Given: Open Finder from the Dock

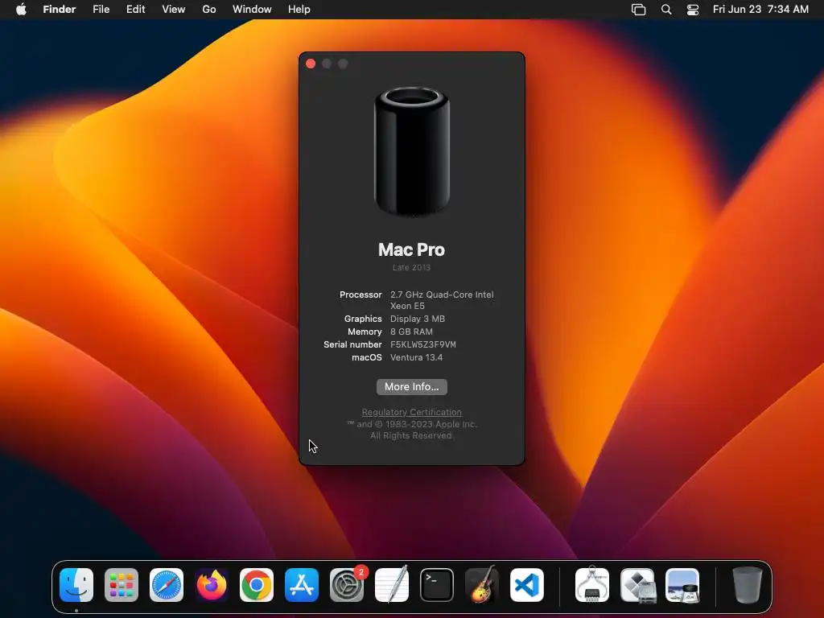Looking at the screenshot, I should (76, 585).
